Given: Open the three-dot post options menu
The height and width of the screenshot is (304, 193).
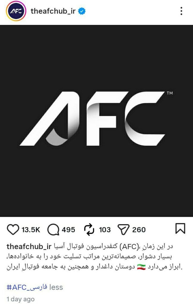Looking at the screenshot, I should [x=181, y=11].
